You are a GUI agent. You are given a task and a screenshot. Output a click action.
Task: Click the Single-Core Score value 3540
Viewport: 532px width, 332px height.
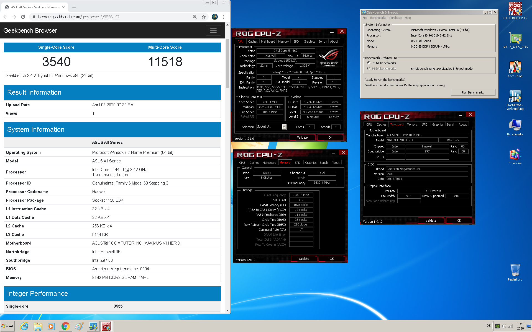[x=56, y=61]
